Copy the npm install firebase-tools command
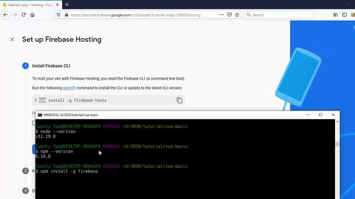 coord(179,100)
